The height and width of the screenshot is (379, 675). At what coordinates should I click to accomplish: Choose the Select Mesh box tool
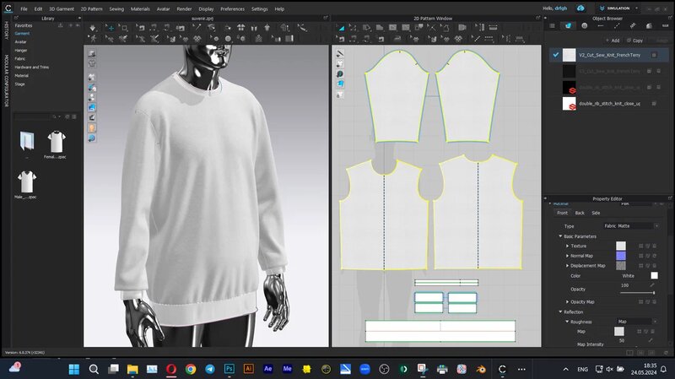coord(124,28)
